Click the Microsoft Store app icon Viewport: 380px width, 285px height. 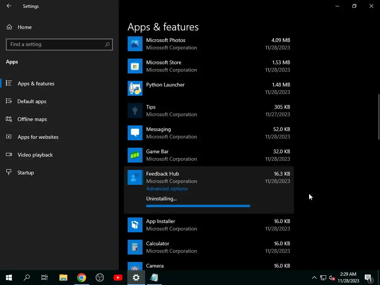click(135, 66)
